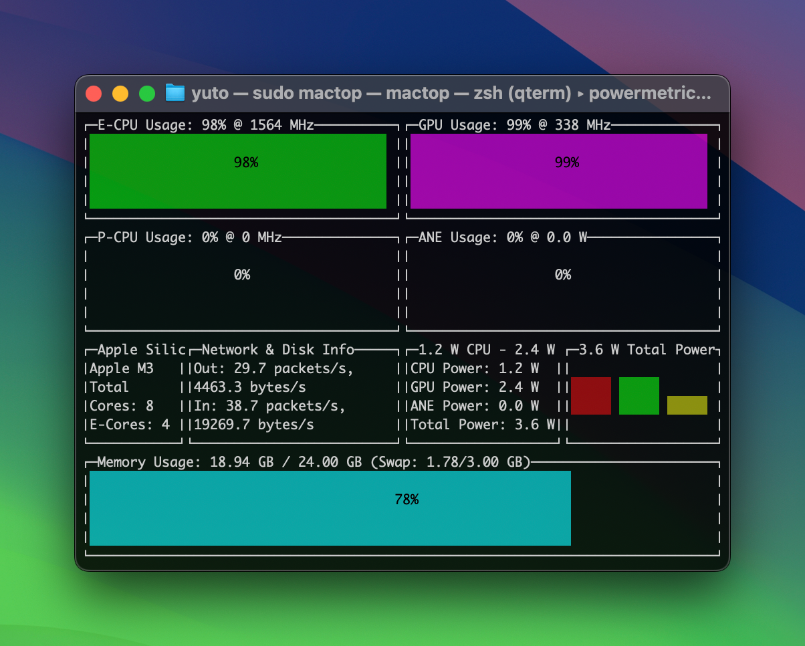
Task: Click the green zoom window button
Action: (147, 94)
